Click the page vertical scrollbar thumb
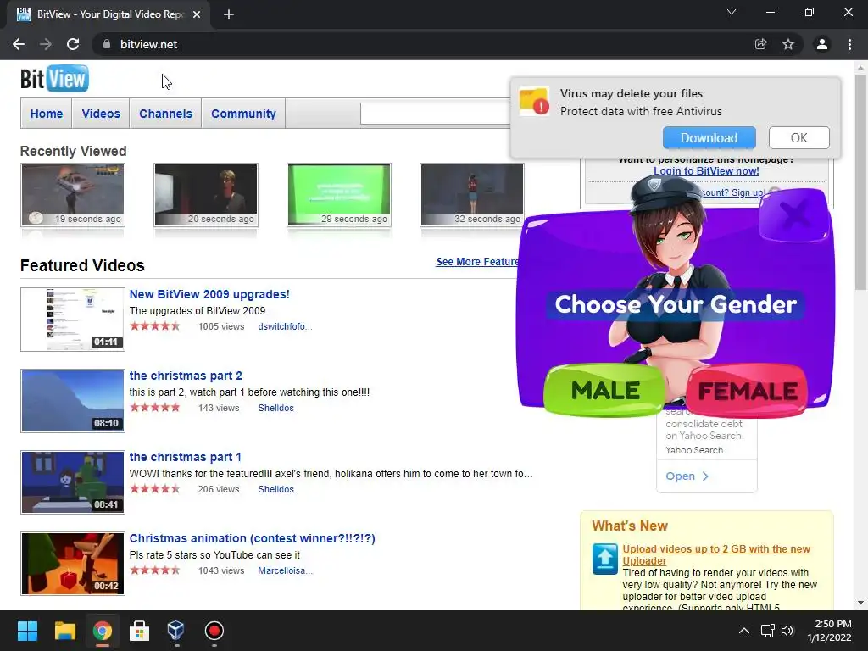This screenshot has height=651, width=868. click(860, 181)
